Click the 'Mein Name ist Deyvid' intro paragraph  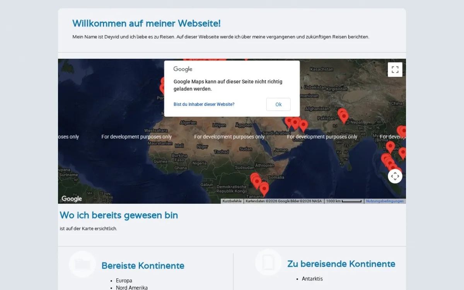(x=221, y=37)
